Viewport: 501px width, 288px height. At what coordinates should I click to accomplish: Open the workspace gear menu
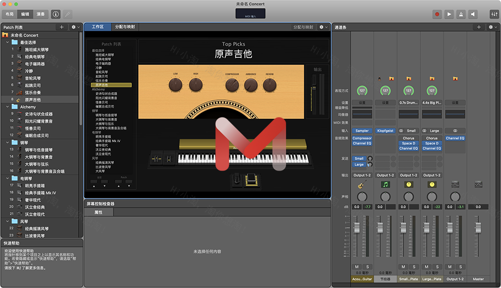pyautogui.click(x=323, y=27)
